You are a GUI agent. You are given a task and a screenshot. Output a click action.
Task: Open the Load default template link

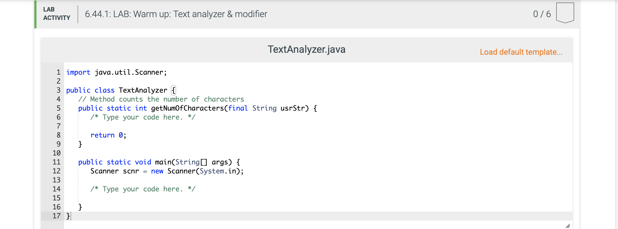click(x=521, y=52)
